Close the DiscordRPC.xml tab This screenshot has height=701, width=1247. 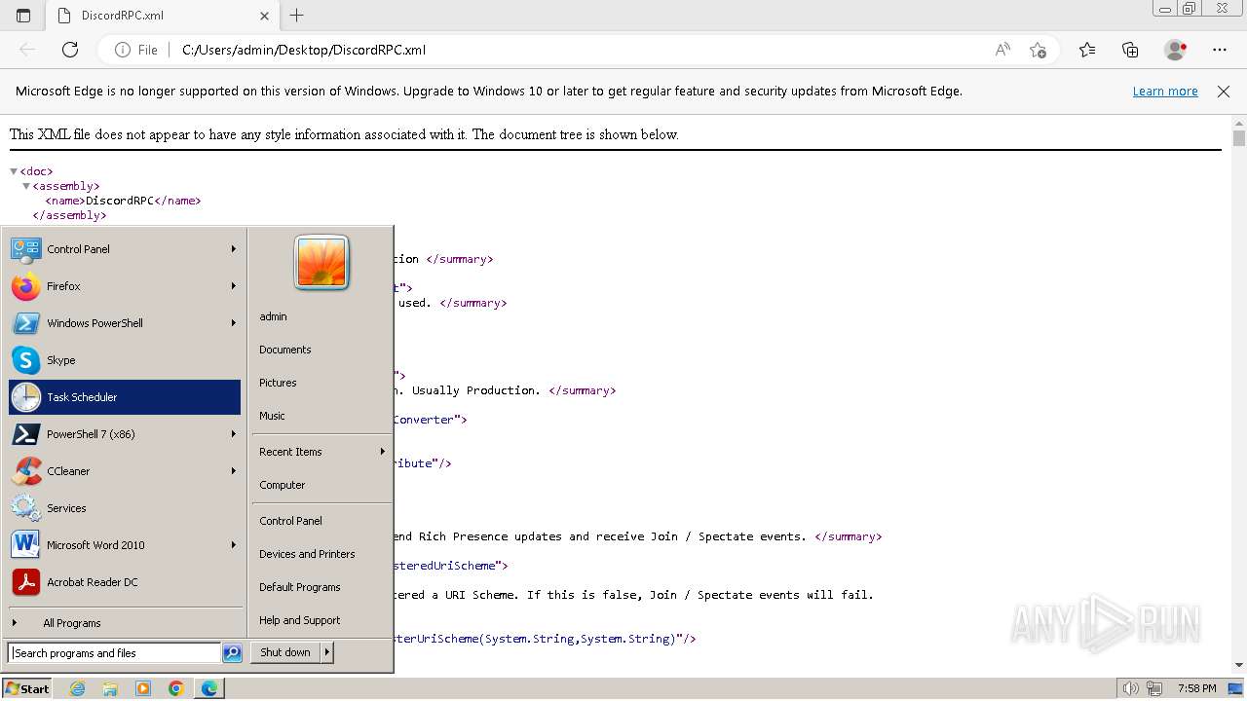pos(264,16)
